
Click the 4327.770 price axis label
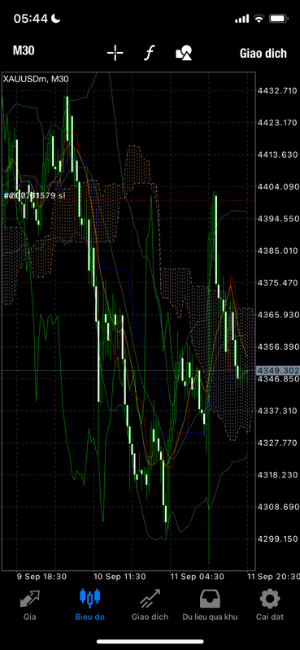click(277, 443)
